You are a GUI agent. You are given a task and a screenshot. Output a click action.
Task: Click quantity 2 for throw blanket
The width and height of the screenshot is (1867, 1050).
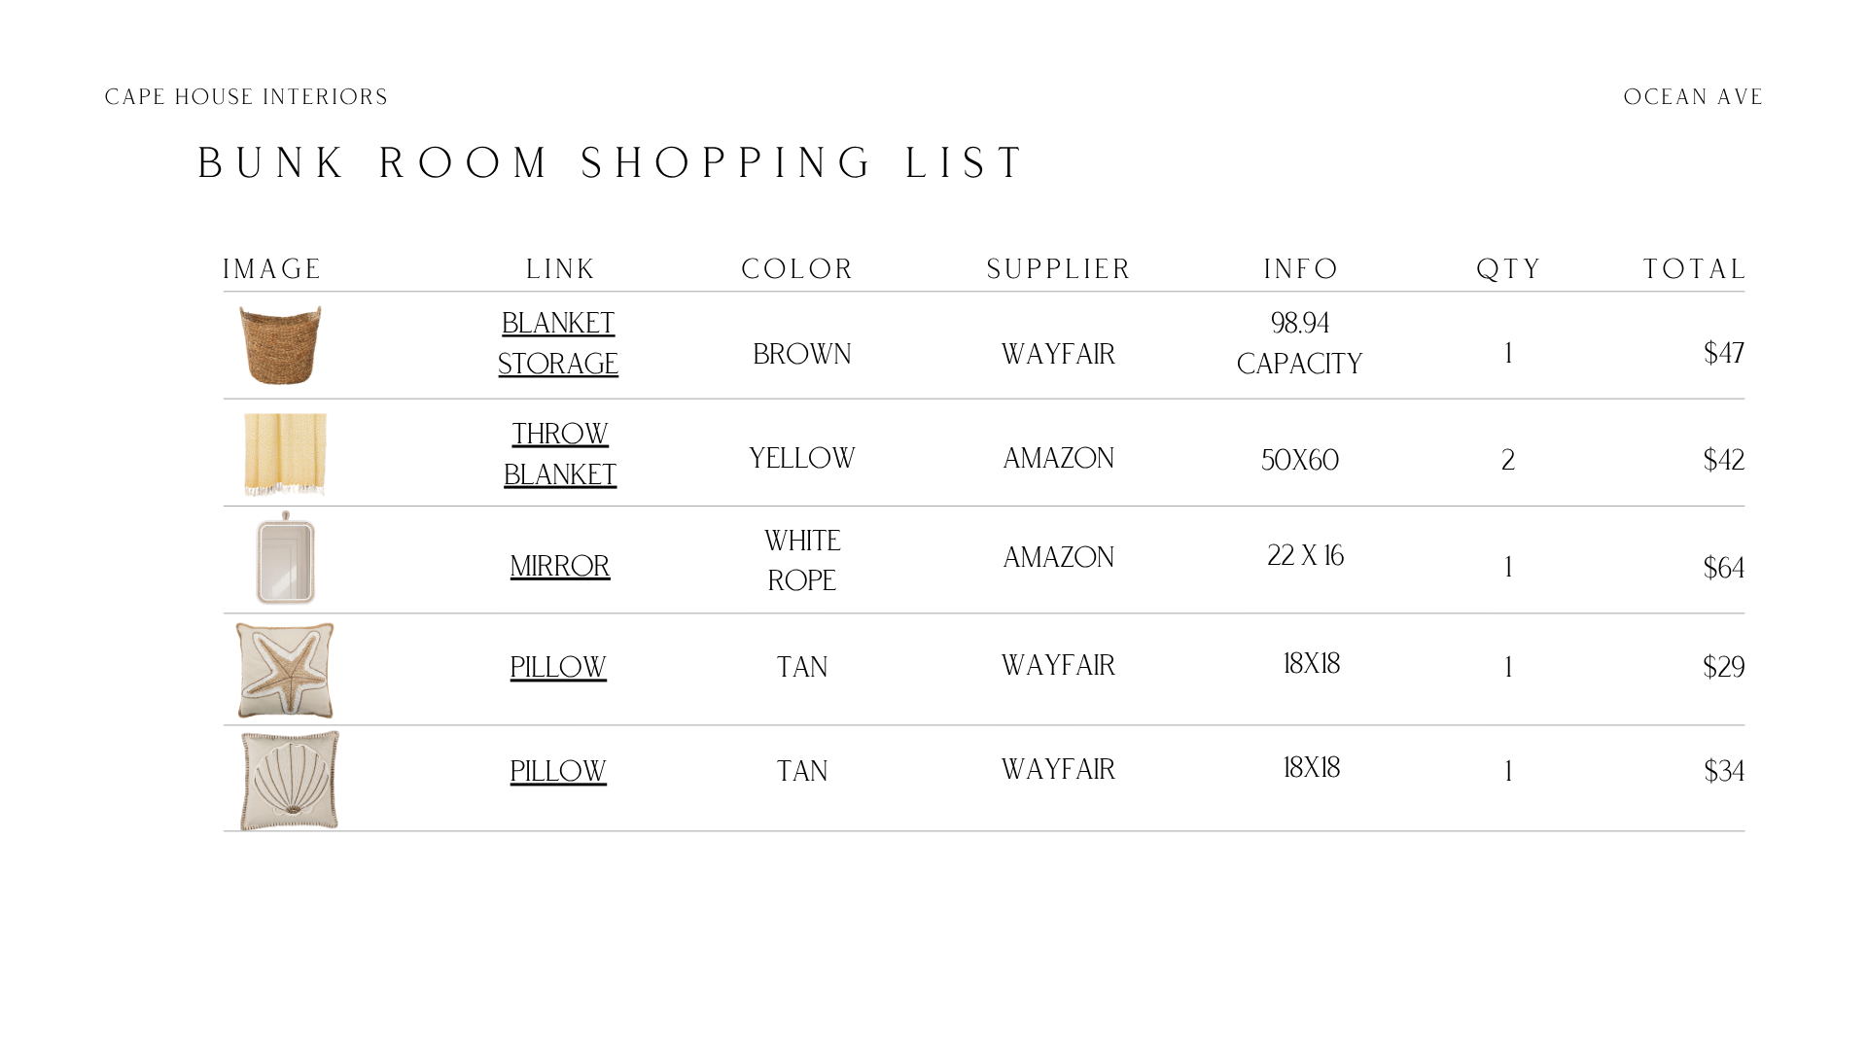[1508, 460]
